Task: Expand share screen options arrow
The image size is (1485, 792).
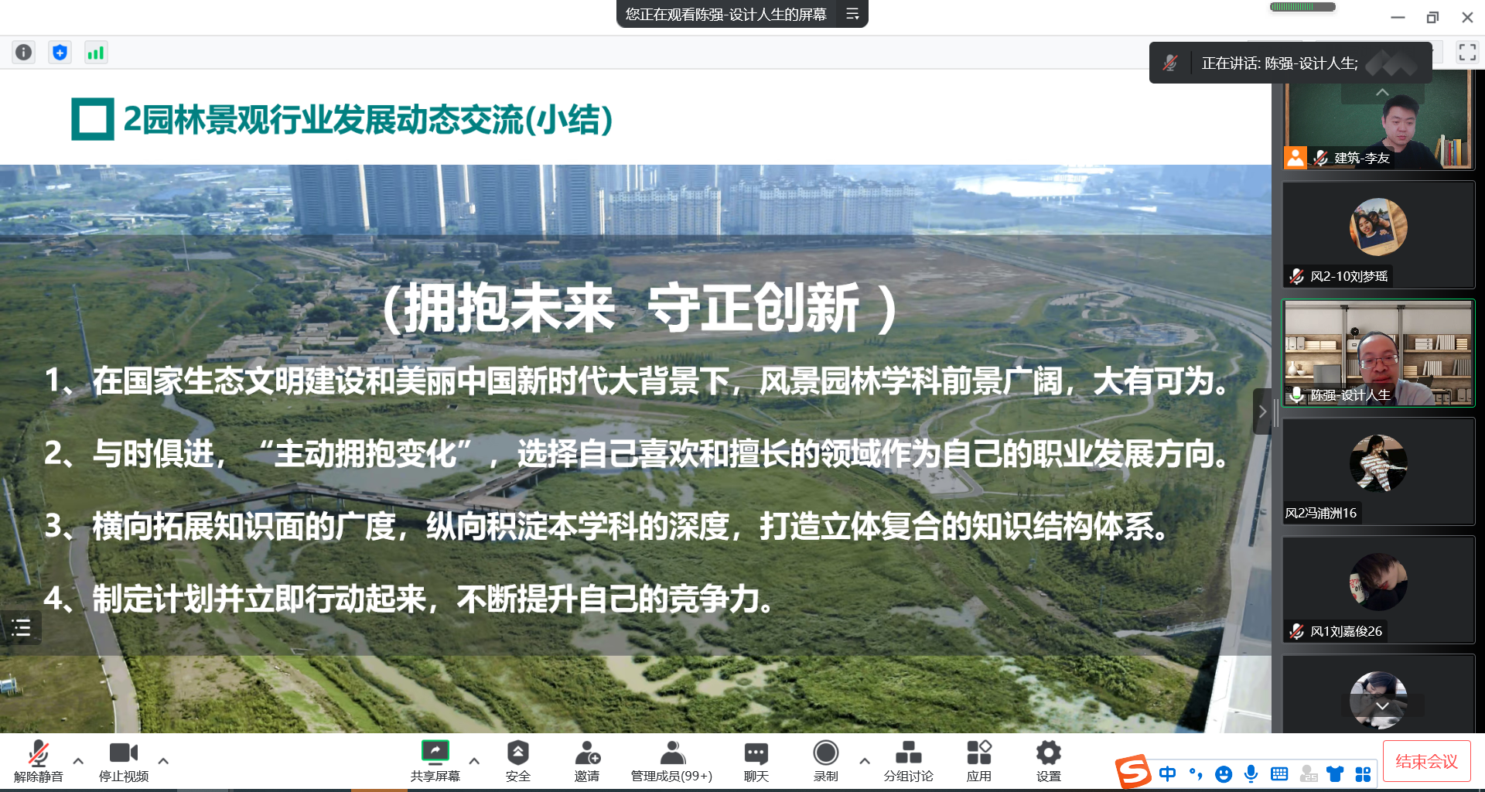Action: coord(474,761)
